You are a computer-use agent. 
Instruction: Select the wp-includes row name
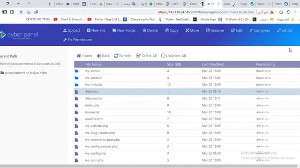94,84
